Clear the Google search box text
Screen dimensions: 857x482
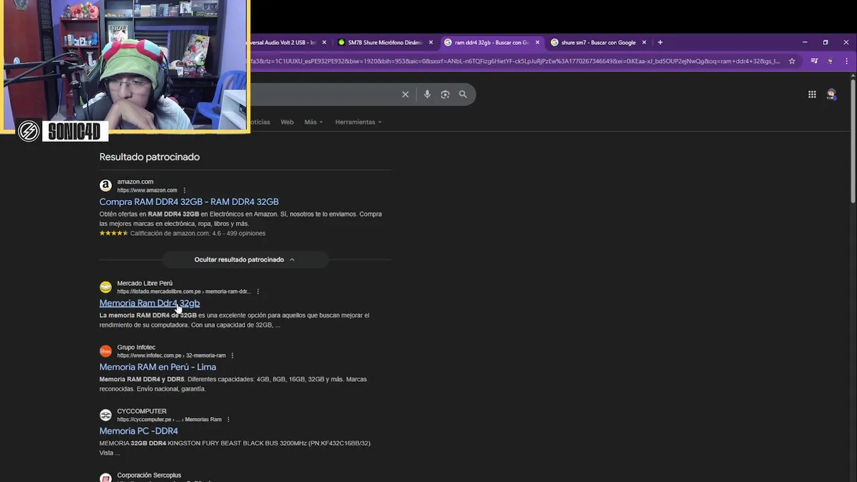pyautogui.click(x=405, y=94)
